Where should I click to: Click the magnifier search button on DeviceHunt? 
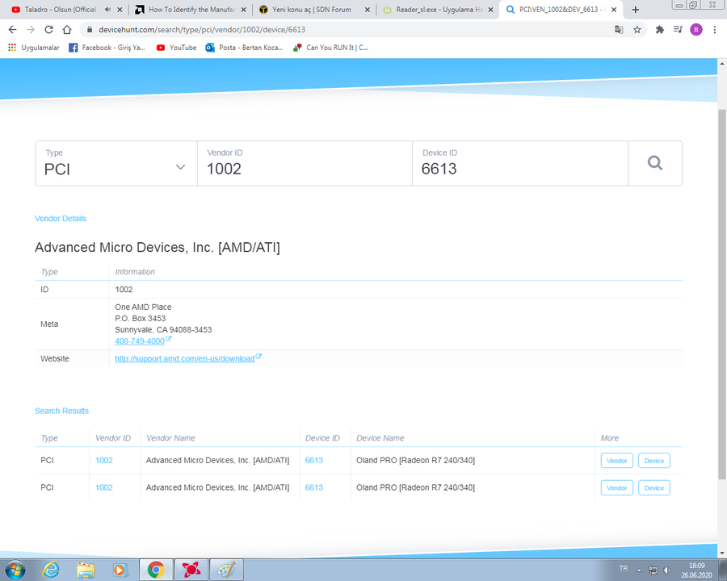[655, 163]
